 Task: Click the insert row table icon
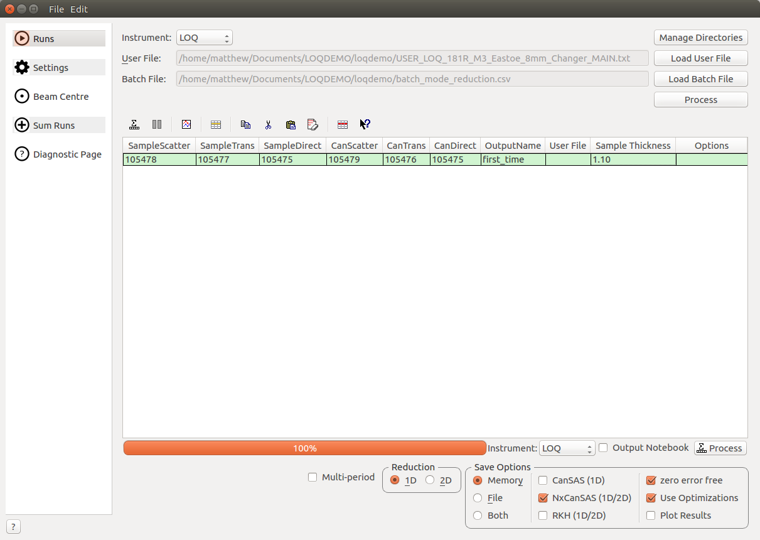[x=216, y=124]
